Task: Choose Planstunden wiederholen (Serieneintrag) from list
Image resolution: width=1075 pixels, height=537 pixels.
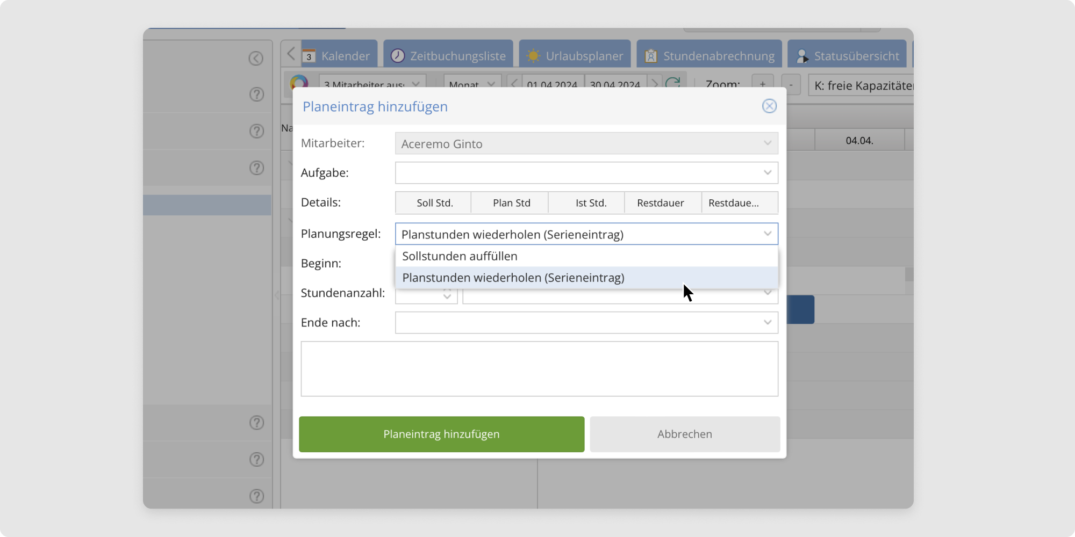Action: pyautogui.click(x=513, y=278)
